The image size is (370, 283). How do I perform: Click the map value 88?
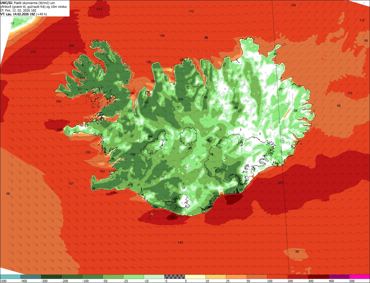[297, 251]
